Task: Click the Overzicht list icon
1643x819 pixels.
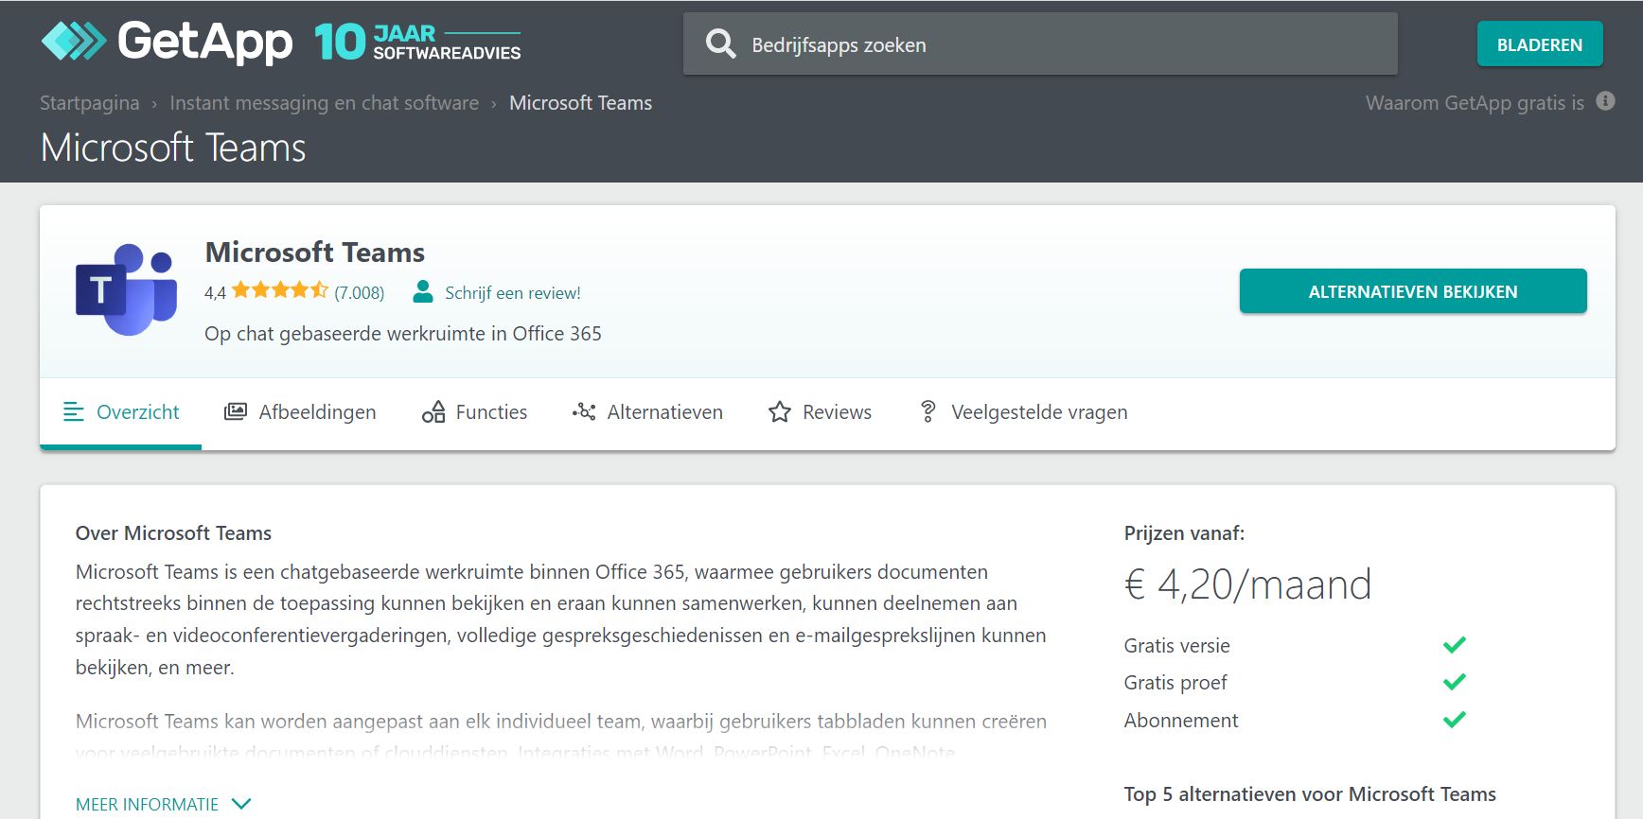Action: tap(74, 412)
